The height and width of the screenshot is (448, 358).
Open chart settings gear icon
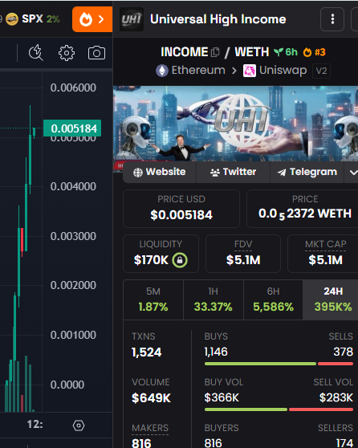67,53
